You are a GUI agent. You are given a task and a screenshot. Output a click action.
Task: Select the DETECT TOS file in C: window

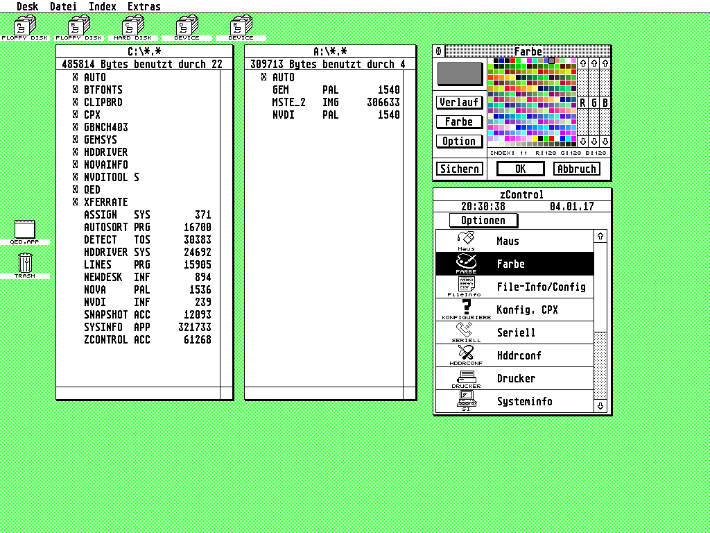coord(148,239)
